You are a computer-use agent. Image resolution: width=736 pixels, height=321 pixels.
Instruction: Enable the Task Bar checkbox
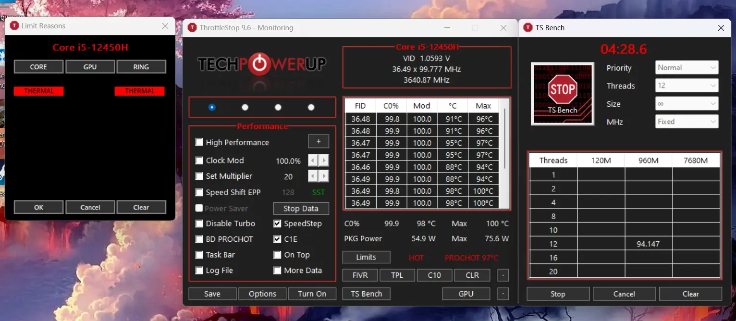(x=199, y=255)
